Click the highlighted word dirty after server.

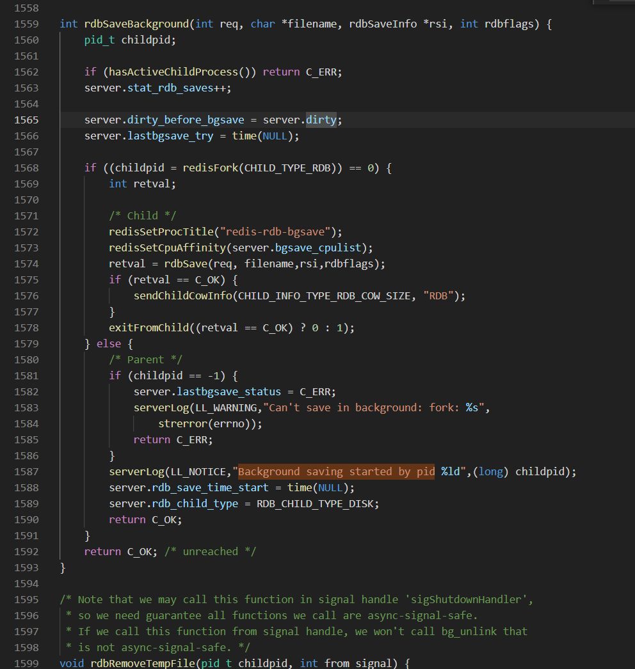pos(321,120)
